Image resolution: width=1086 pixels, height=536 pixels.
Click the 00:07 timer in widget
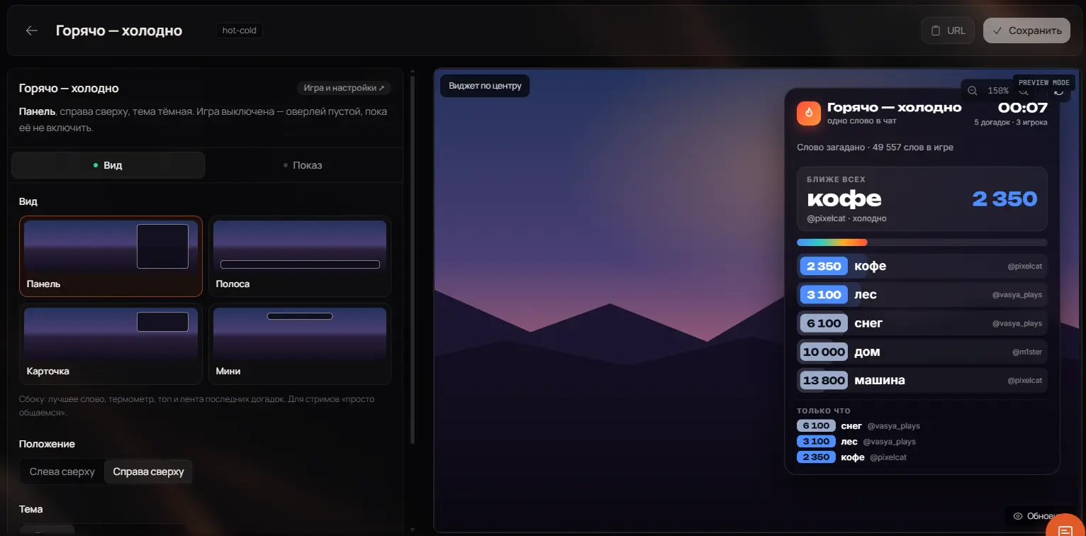pos(1022,108)
